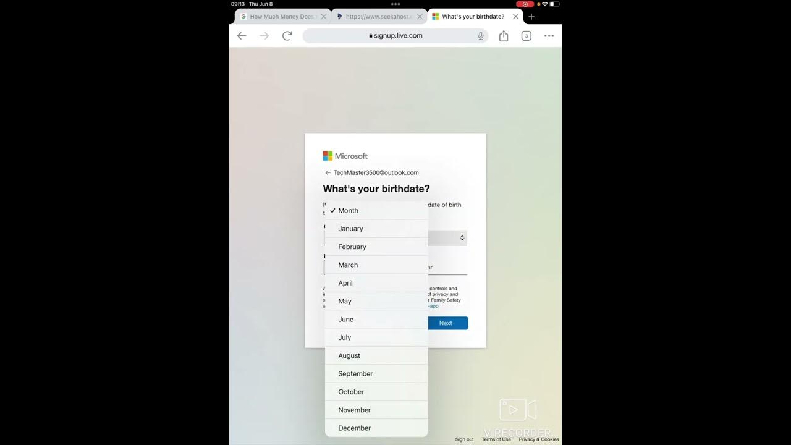Close the 'How Much Money Does' tab
Image resolution: width=791 pixels, height=445 pixels.
323,17
